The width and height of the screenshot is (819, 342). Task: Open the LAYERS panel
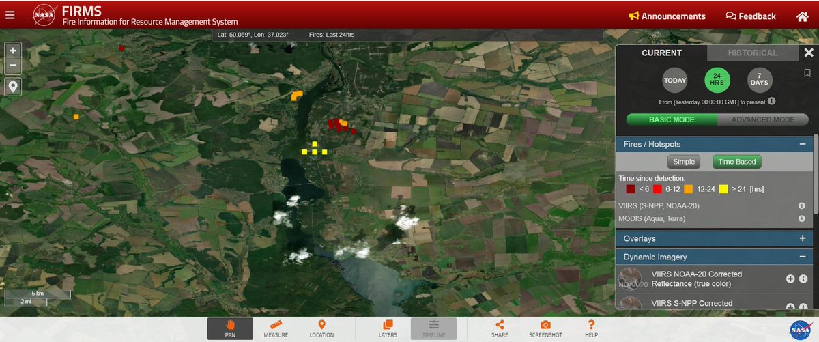388,328
